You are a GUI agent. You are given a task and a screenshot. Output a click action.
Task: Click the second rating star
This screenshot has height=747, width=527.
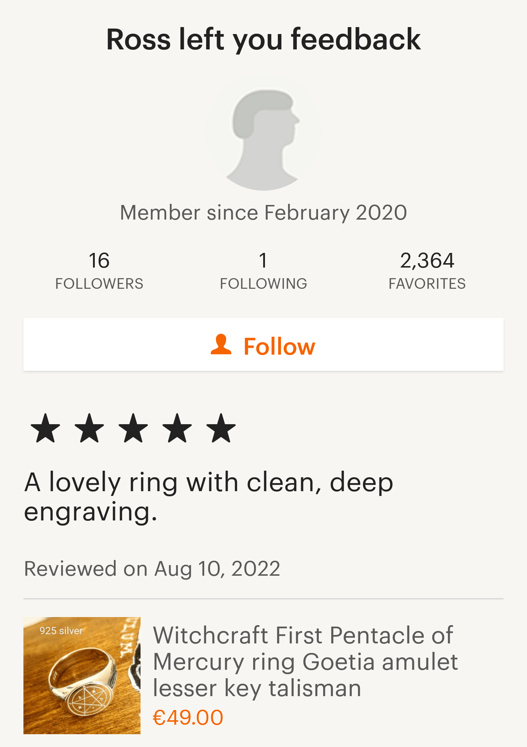(89, 428)
